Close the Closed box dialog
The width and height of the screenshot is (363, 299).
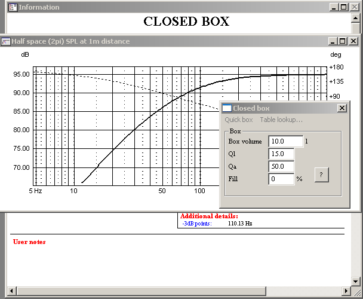(342, 108)
